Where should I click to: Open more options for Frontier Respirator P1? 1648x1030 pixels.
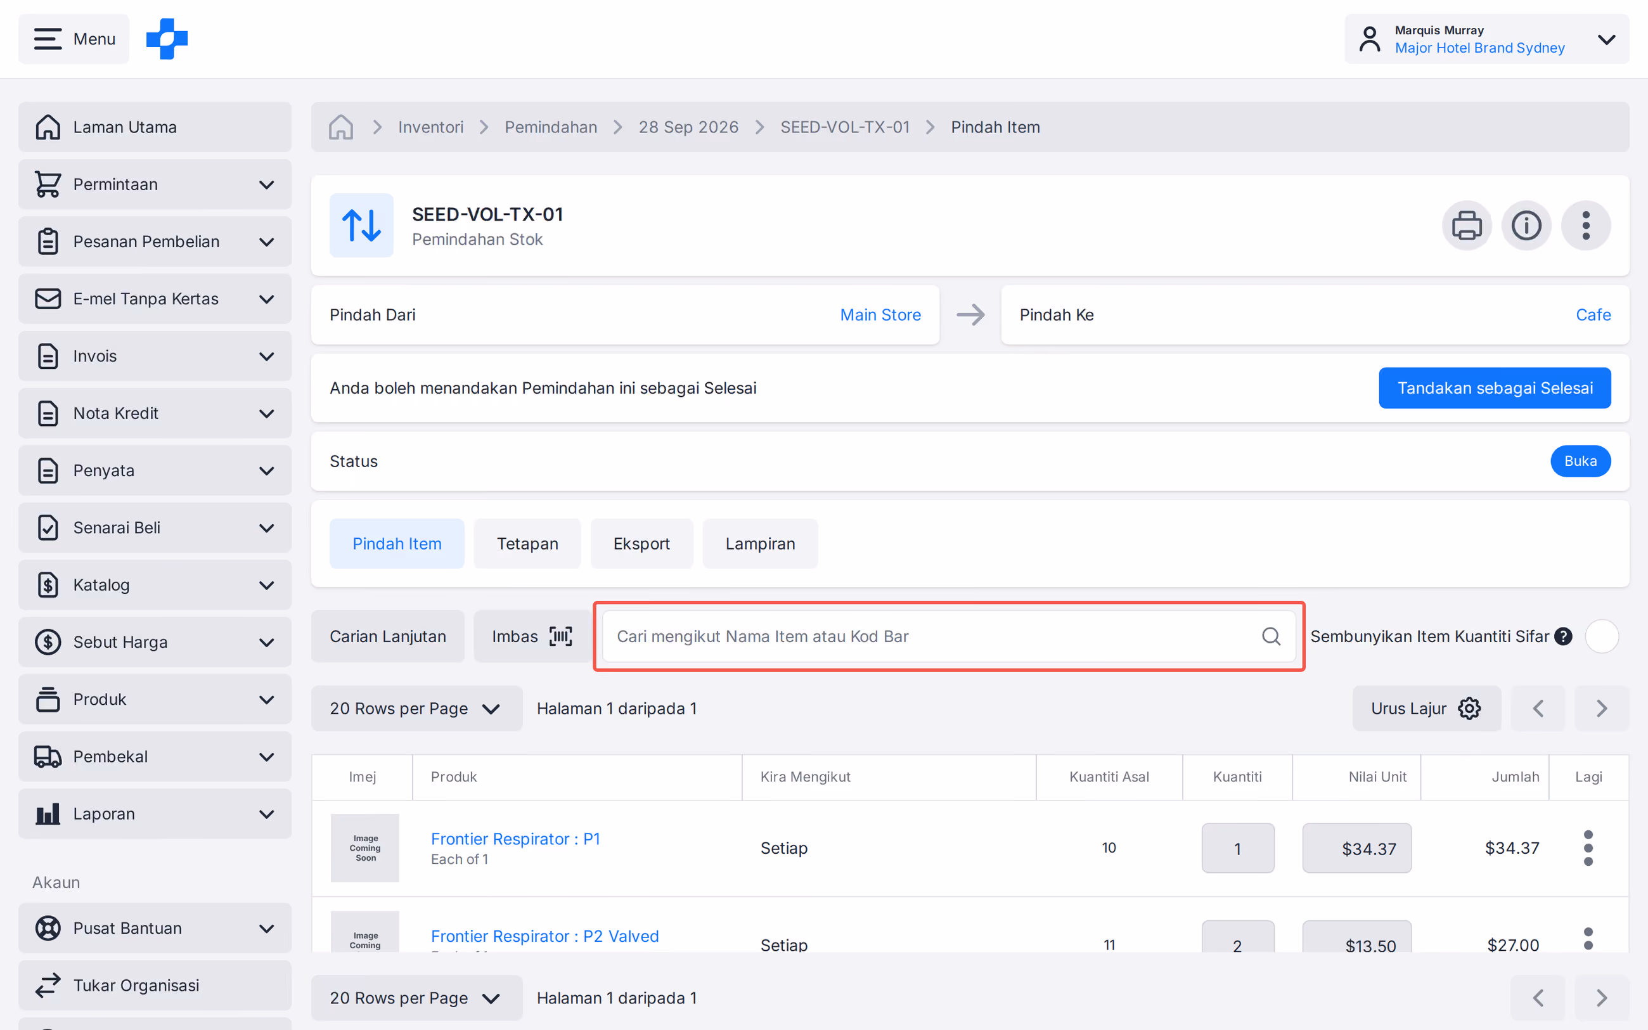click(x=1588, y=848)
